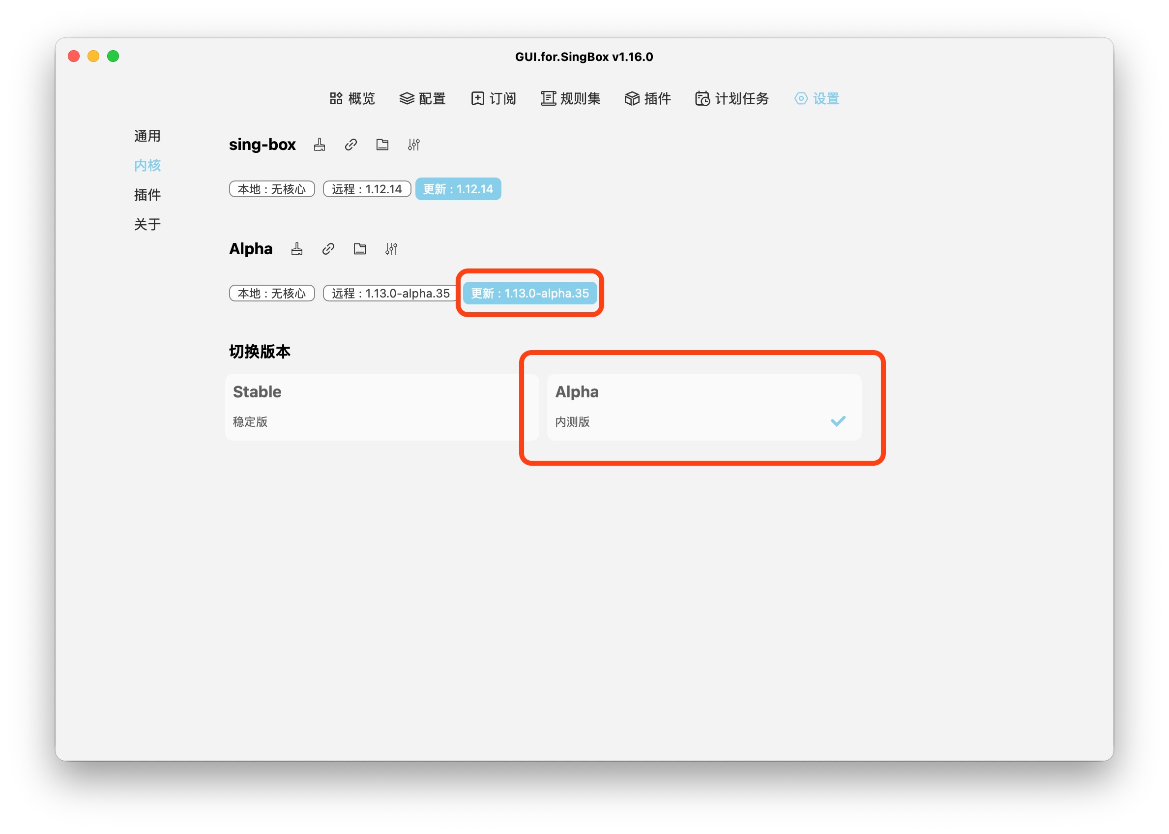Select the Alpha 内测版 version card
The height and width of the screenshot is (834, 1169).
(703, 406)
